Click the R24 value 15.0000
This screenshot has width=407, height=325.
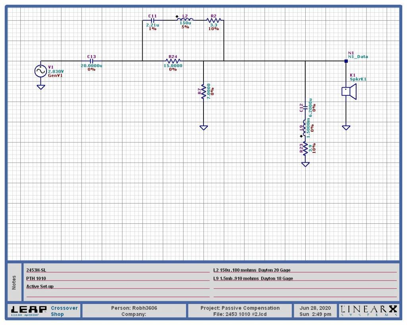173,65
